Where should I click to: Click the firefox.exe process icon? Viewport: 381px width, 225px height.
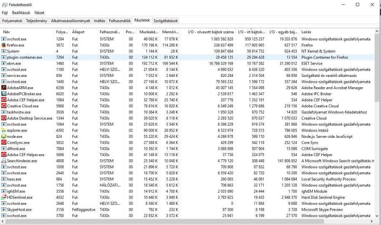click(x=4, y=45)
